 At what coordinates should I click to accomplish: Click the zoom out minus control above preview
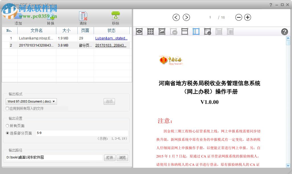tap(239, 17)
